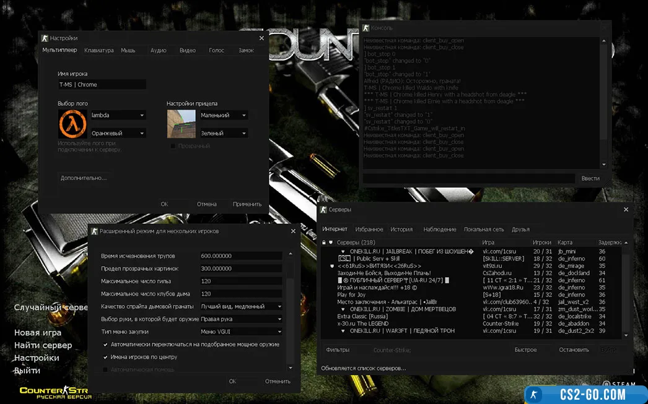Disable automatic switch to picked-up weapon checkbox
This screenshot has width=648, height=404.
pos(105,344)
